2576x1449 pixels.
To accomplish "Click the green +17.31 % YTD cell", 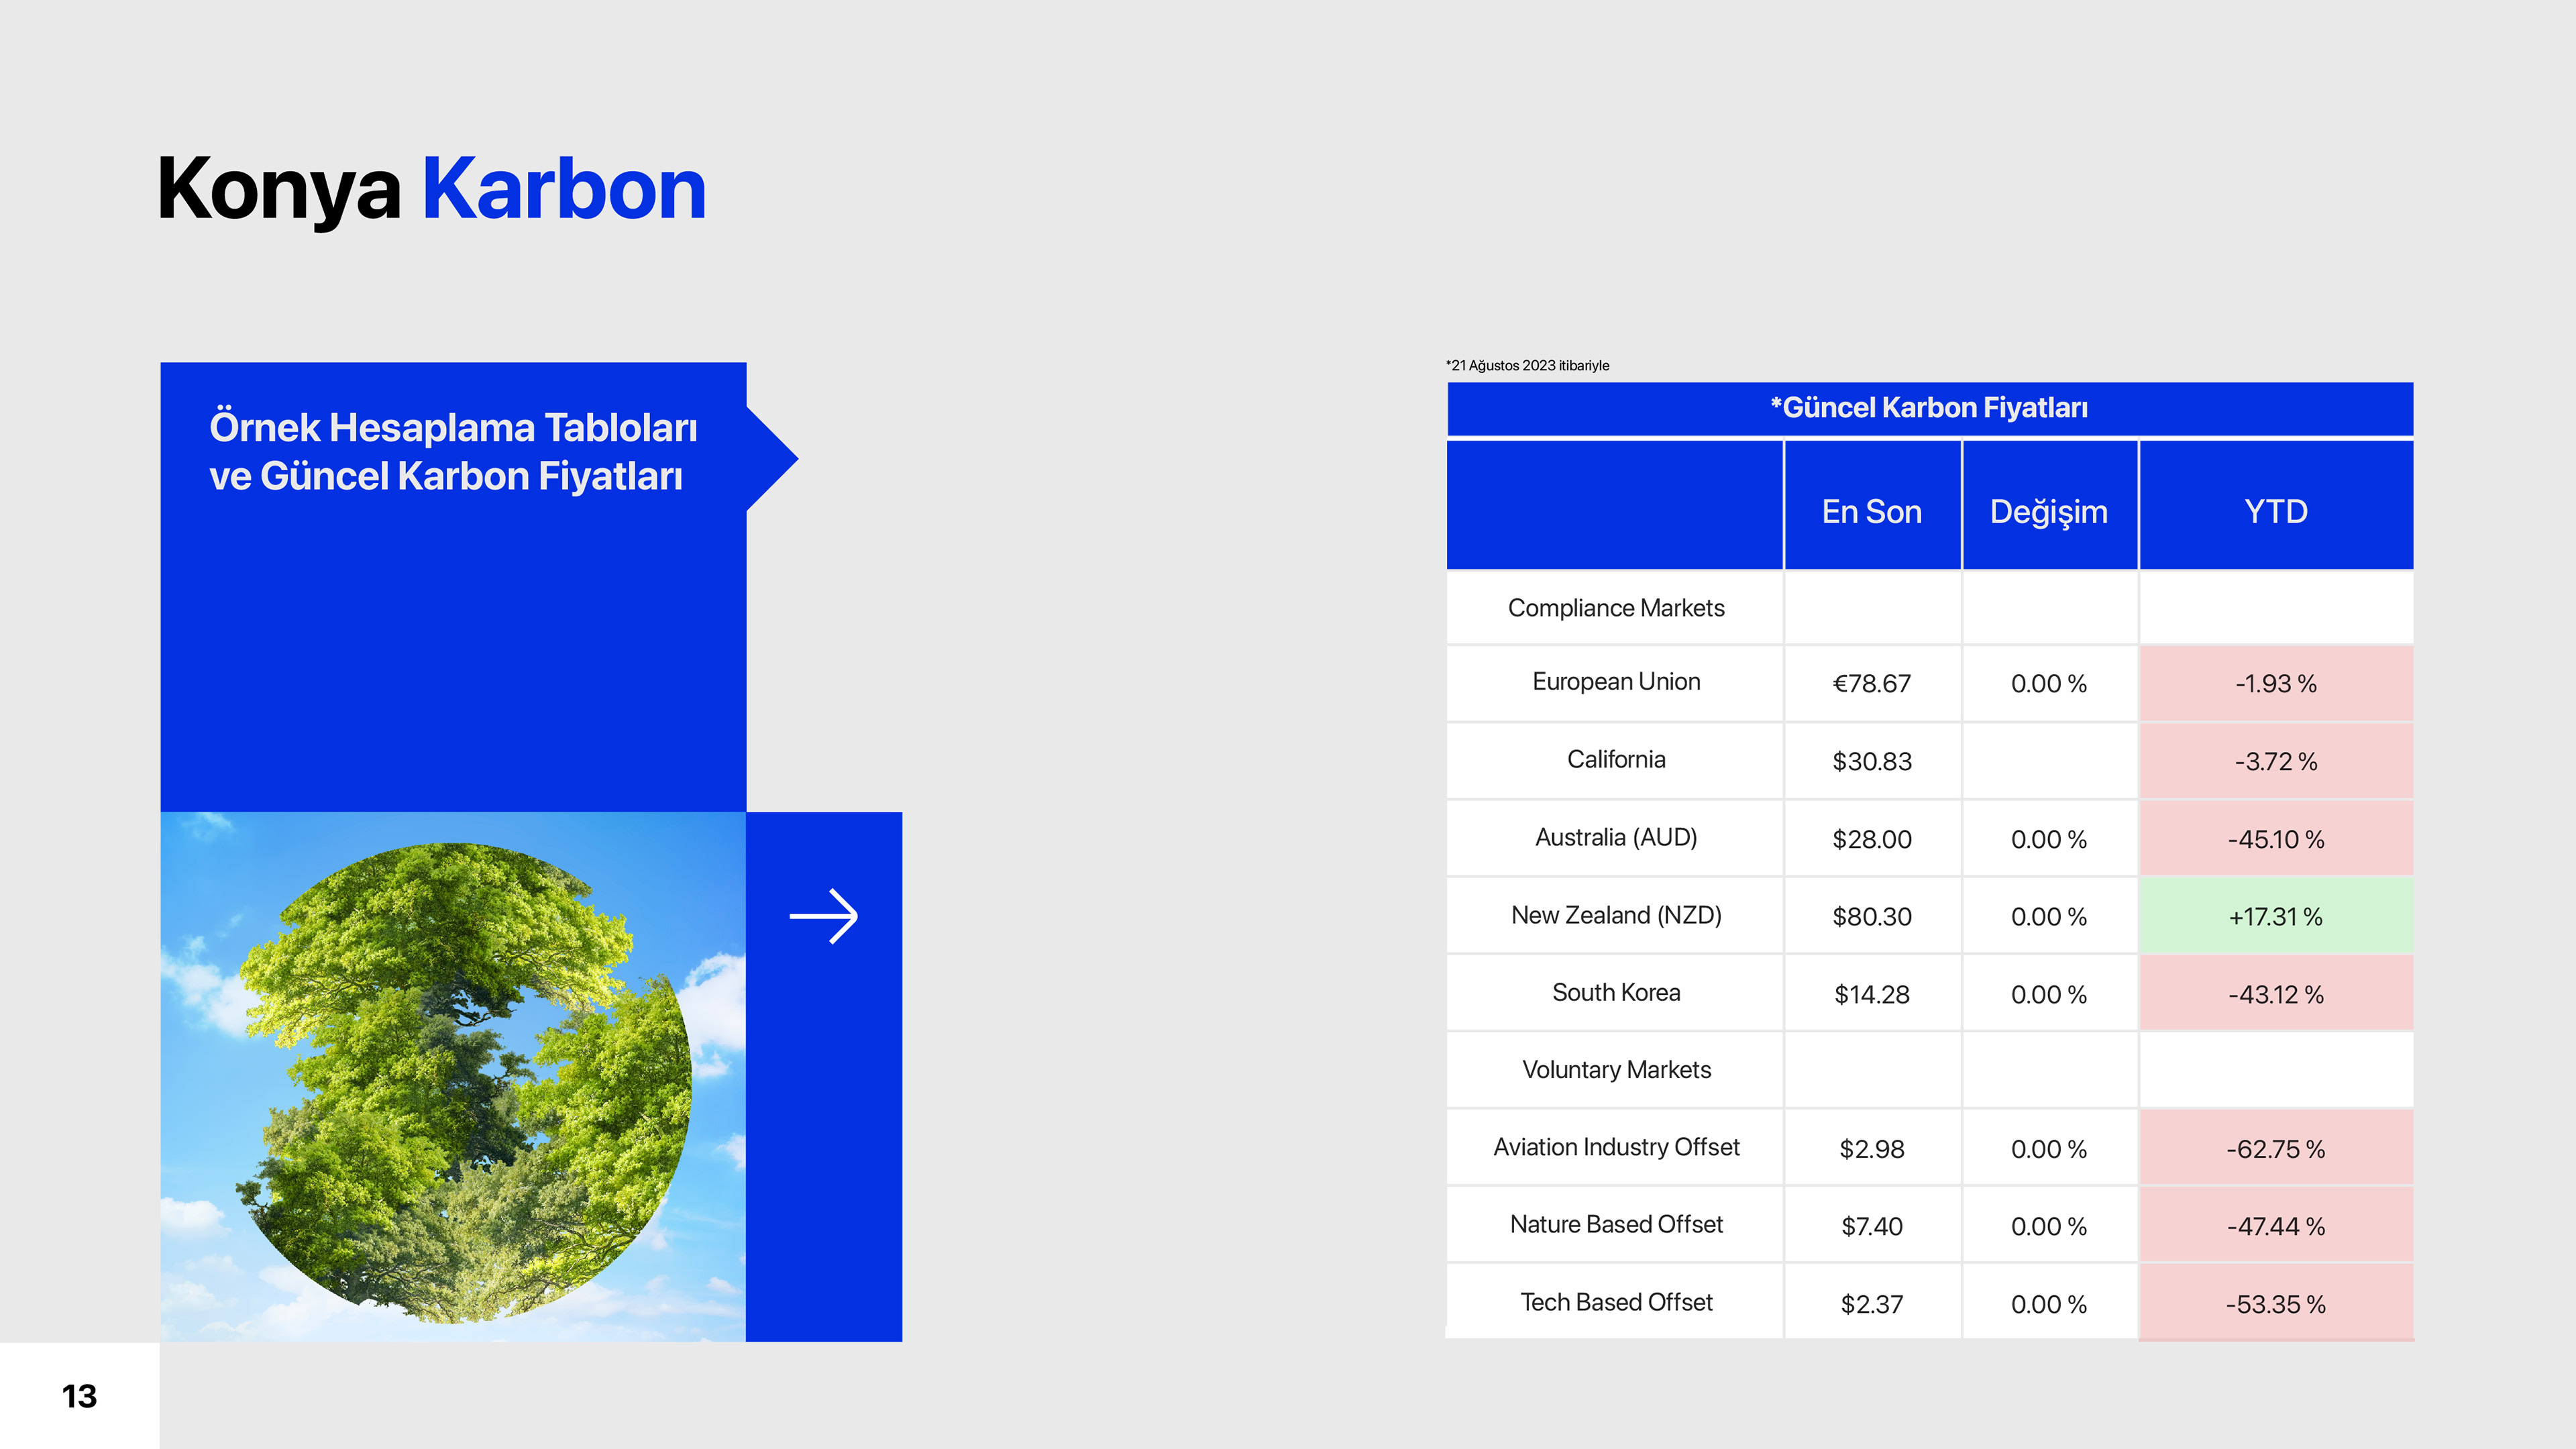I will tap(2275, 916).
